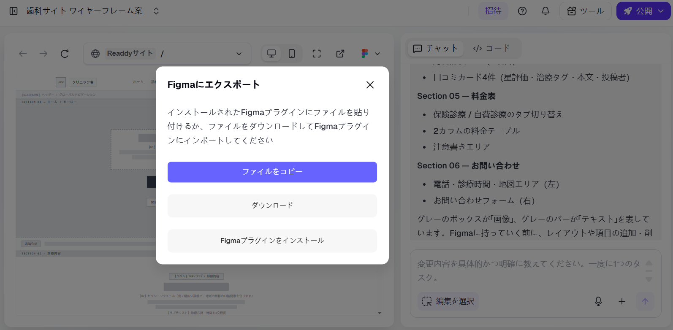Switch to mobile preview mode
The width and height of the screenshot is (673, 330).
292,54
